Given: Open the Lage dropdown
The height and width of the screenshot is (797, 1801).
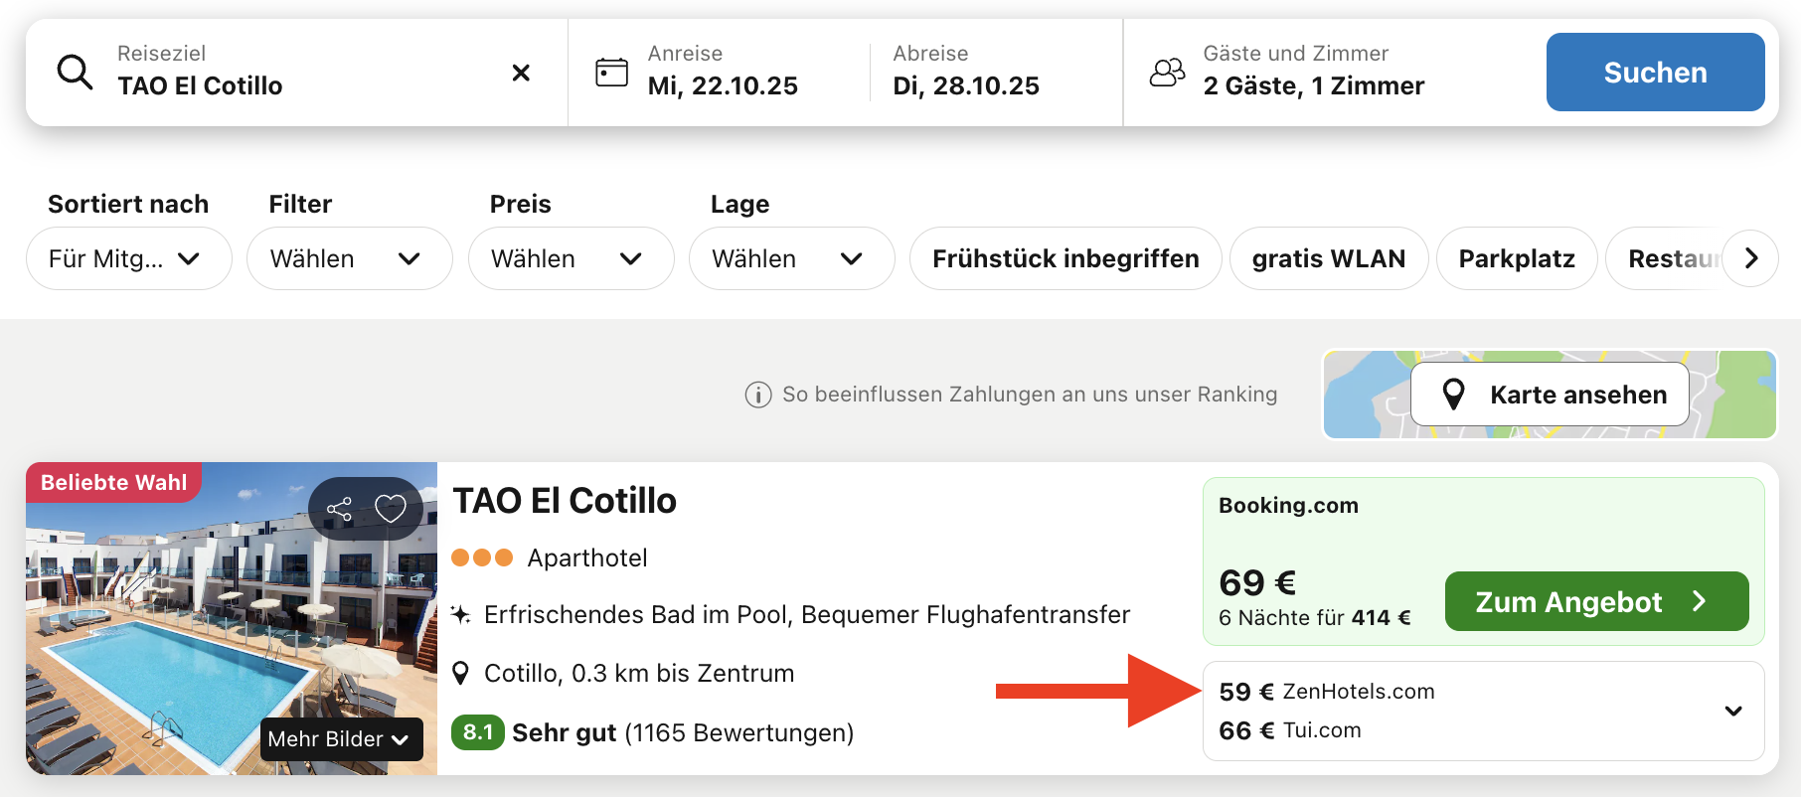Looking at the screenshot, I should pyautogui.click(x=791, y=258).
